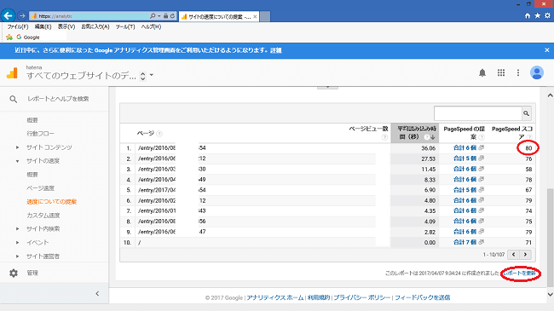Screen dimensions: 554x311
Task: Select カスタム速度 in sidebar
Action: tap(43, 216)
